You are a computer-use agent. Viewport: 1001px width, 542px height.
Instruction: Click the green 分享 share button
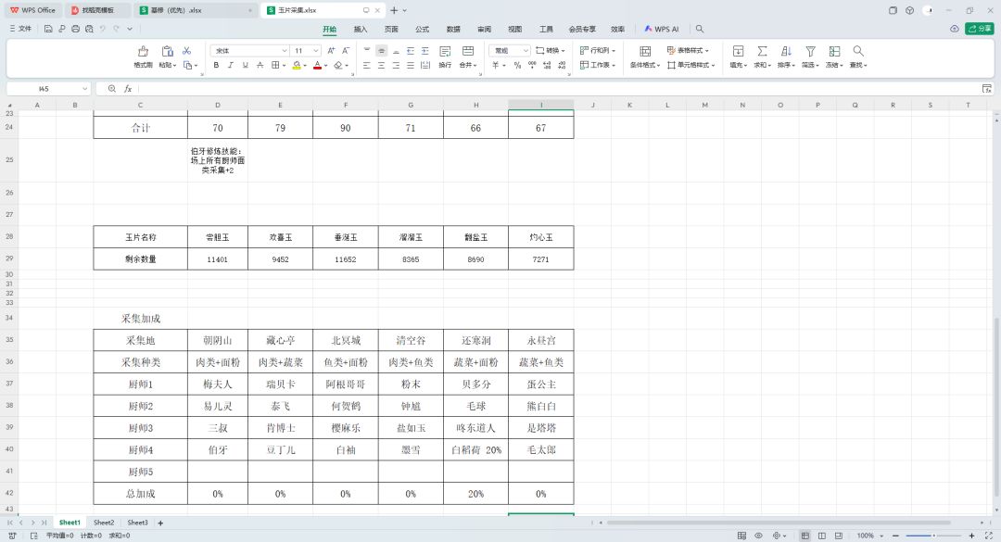(980, 29)
